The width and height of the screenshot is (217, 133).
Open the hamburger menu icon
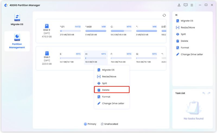(x=192, y=5)
